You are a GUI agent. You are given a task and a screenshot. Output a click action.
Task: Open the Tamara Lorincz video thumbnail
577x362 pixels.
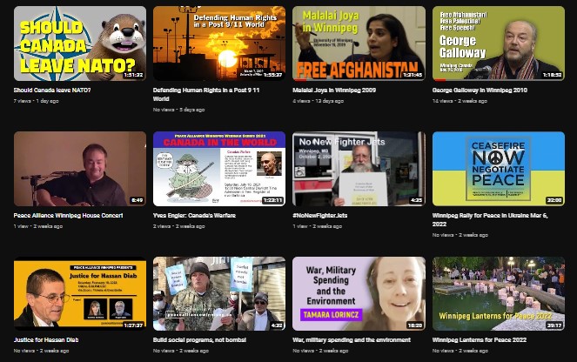(x=359, y=293)
